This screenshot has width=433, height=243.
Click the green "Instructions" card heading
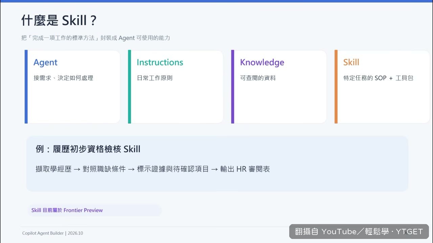(160, 62)
